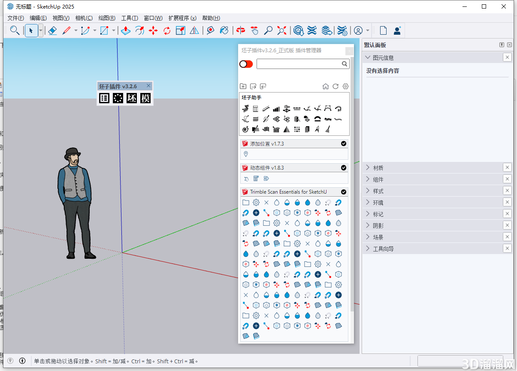Disable the Trimble Scan Essentials plugin checkmark
The image size is (517, 371).
[x=343, y=191]
